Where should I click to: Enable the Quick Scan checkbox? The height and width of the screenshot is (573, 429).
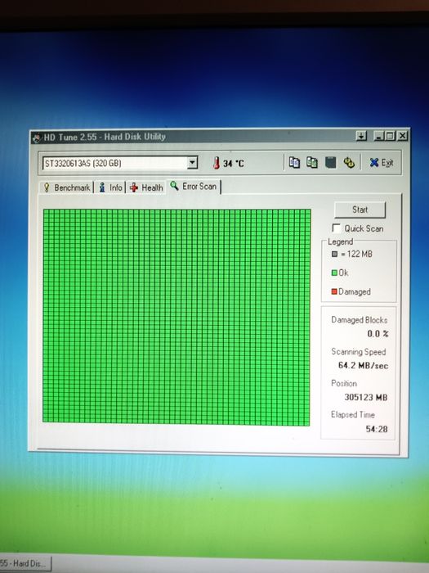point(337,228)
